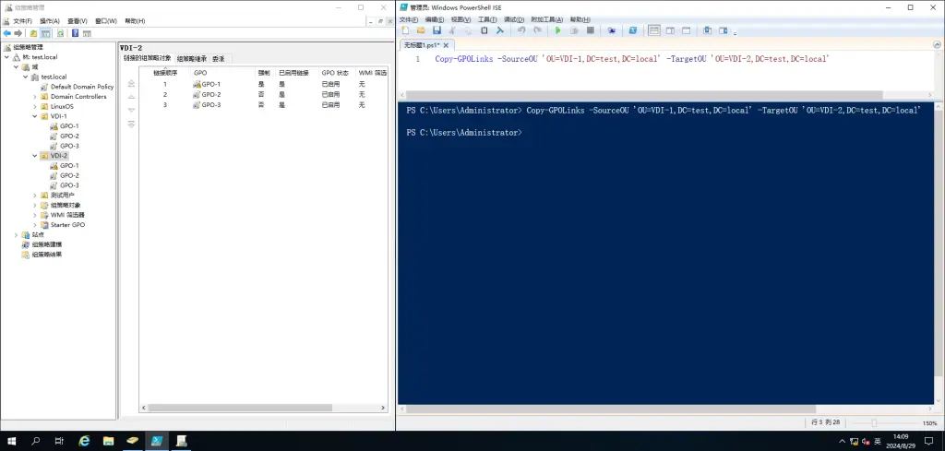Screen dimensions: 945x451
Task: Expand the Starter GPO node
Action: tap(35, 225)
